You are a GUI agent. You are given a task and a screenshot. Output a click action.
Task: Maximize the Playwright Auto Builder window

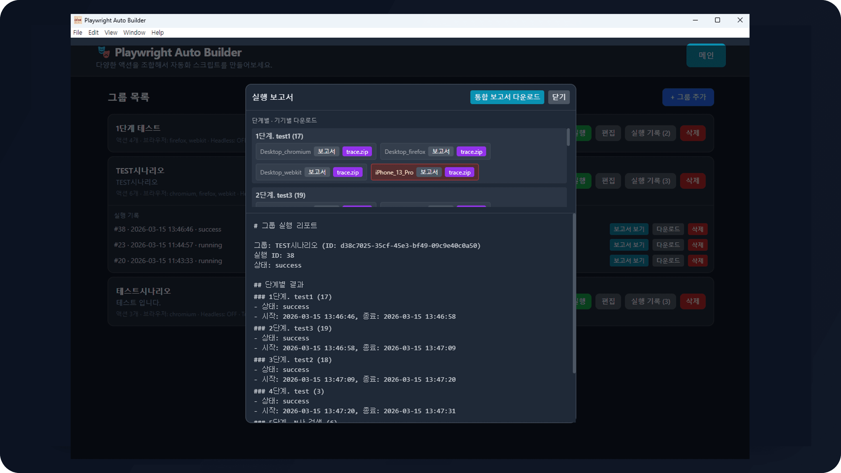tap(717, 20)
